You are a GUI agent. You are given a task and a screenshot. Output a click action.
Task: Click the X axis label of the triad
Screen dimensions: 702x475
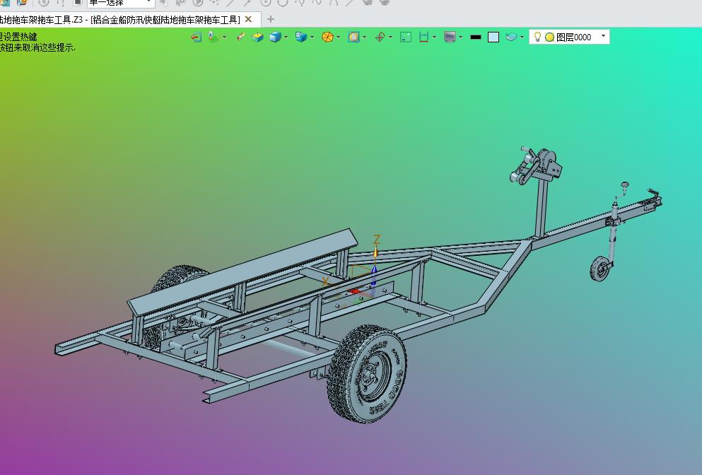click(x=326, y=281)
